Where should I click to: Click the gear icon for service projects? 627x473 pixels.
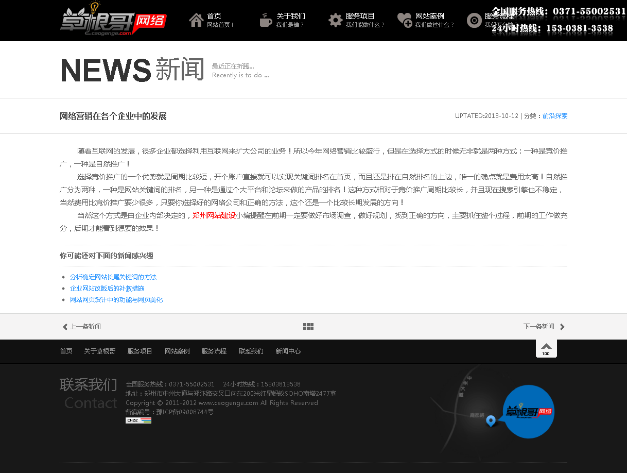(335, 20)
